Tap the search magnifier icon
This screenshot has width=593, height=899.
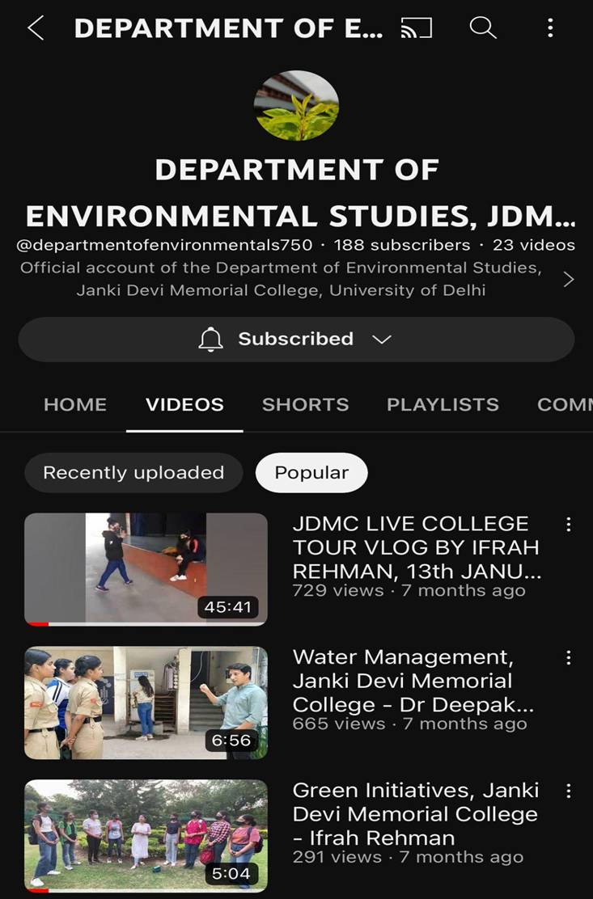point(482,28)
